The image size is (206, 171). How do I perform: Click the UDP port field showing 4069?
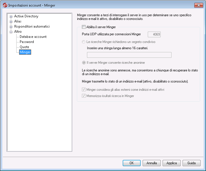[154, 34]
